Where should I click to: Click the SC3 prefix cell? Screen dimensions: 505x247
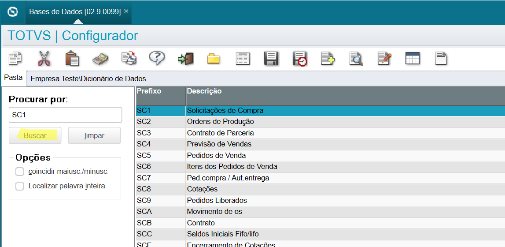(161, 133)
